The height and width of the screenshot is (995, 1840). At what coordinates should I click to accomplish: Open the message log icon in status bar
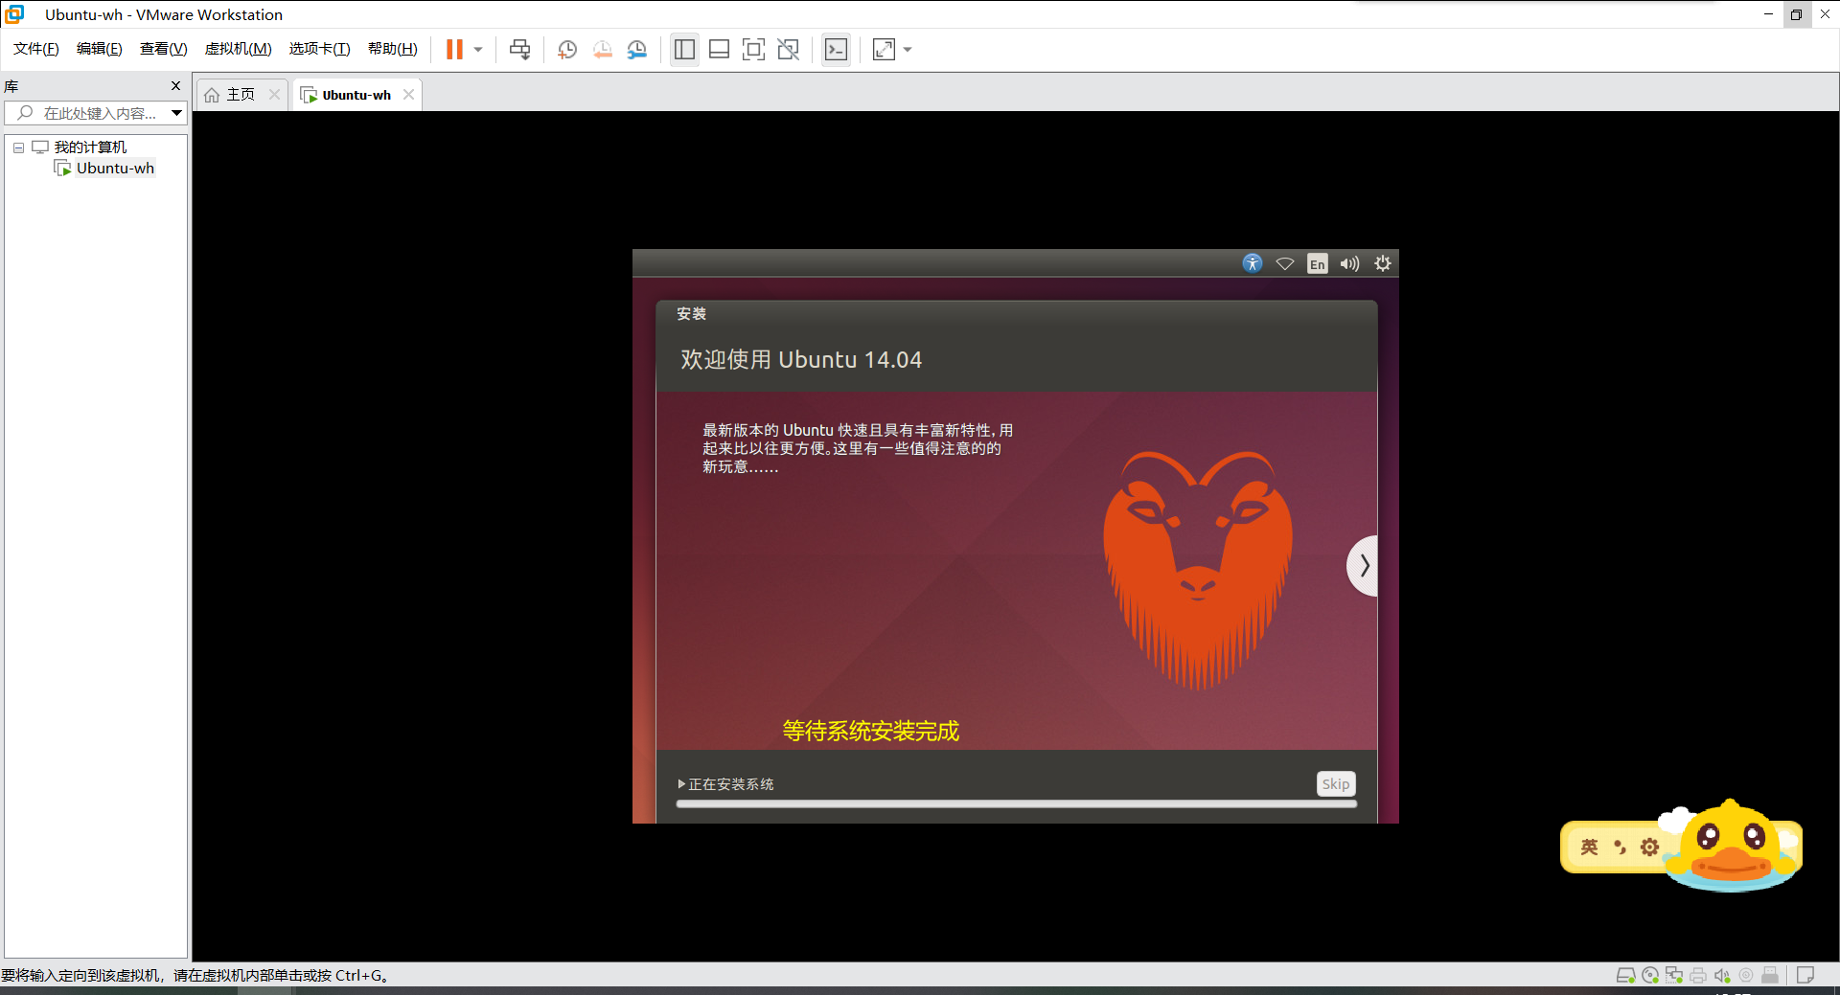coord(1805,976)
